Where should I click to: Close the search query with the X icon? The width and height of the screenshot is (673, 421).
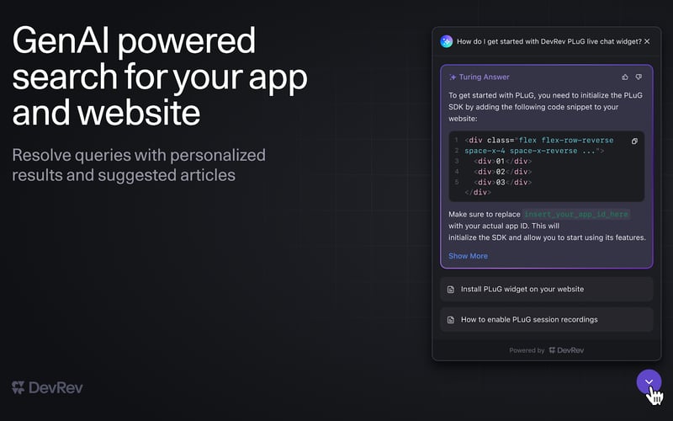click(647, 41)
